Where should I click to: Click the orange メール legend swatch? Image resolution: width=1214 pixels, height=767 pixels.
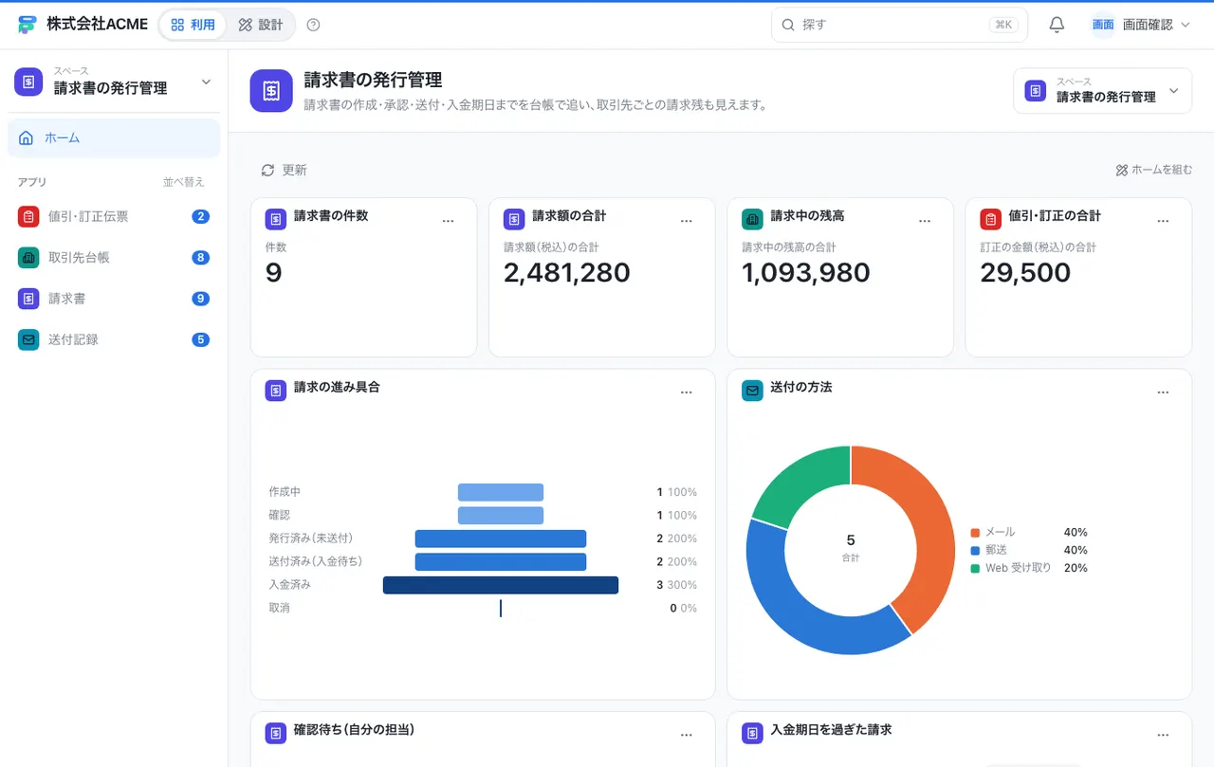click(975, 533)
